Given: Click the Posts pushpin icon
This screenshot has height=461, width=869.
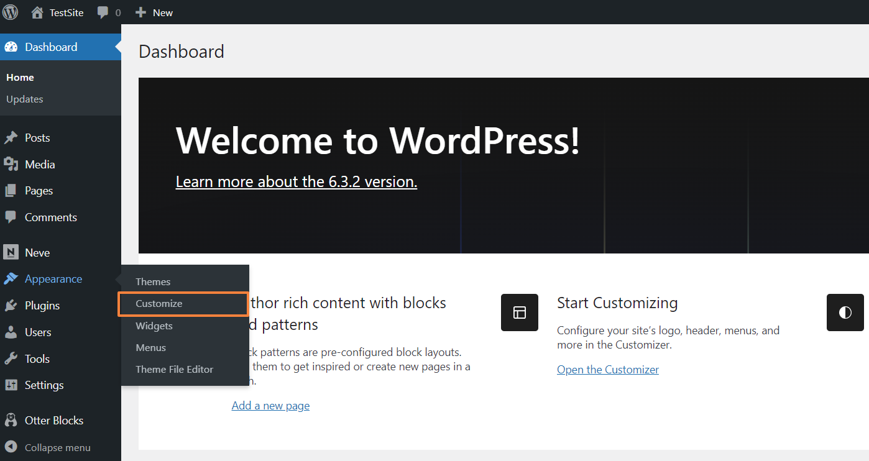Looking at the screenshot, I should click(x=11, y=138).
